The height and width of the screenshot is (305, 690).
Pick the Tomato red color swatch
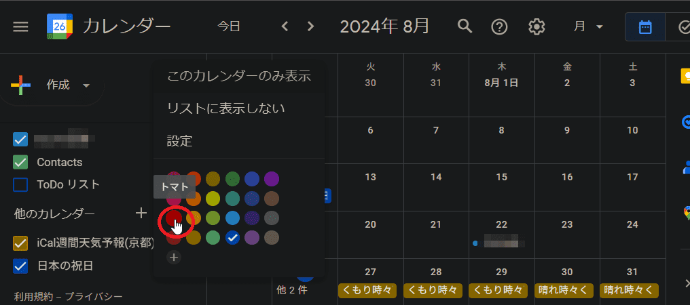click(174, 218)
